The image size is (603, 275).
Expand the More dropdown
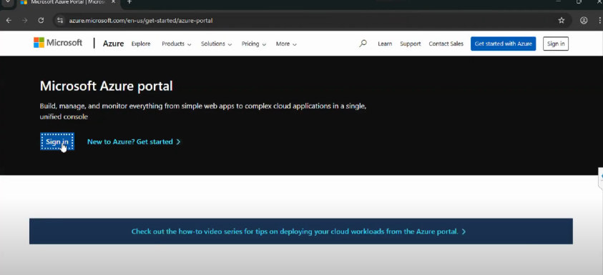(x=286, y=44)
